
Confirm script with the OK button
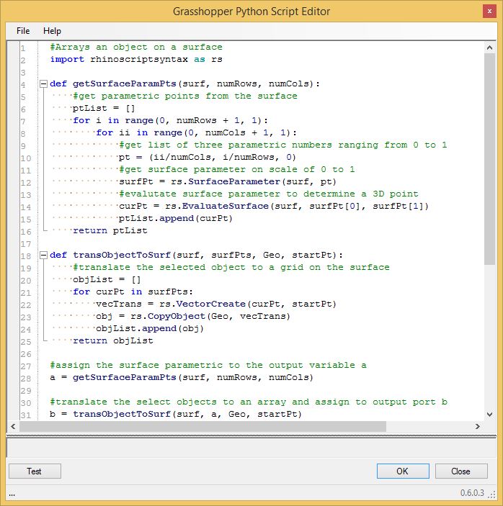pos(403,471)
